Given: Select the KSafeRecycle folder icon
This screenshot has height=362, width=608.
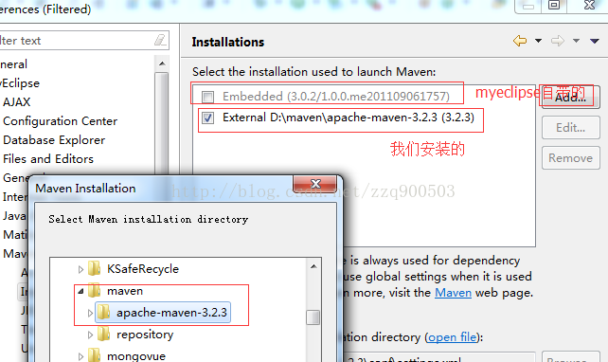Looking at the screenshot, I should click(94, 268).
